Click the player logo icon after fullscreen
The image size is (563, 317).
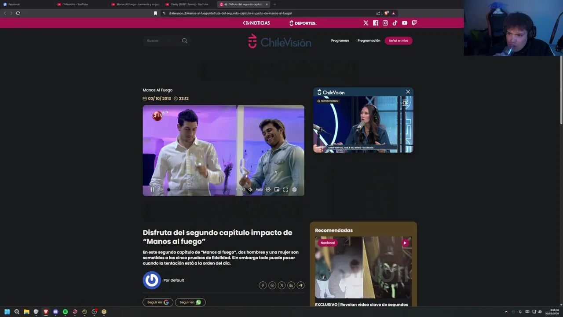(x=294, y=190)
